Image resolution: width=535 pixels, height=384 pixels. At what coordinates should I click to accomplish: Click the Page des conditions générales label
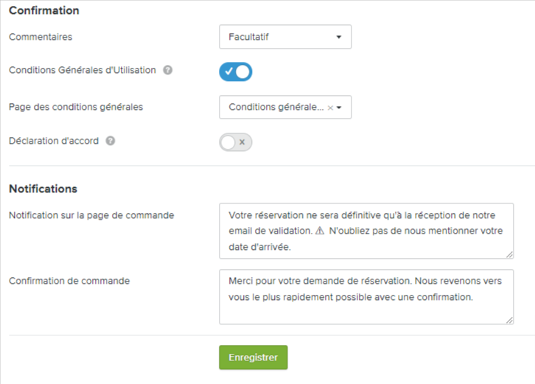click(x=76, y=107)
